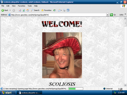Expand the address bar dropdown

click(x=107, y=15)
